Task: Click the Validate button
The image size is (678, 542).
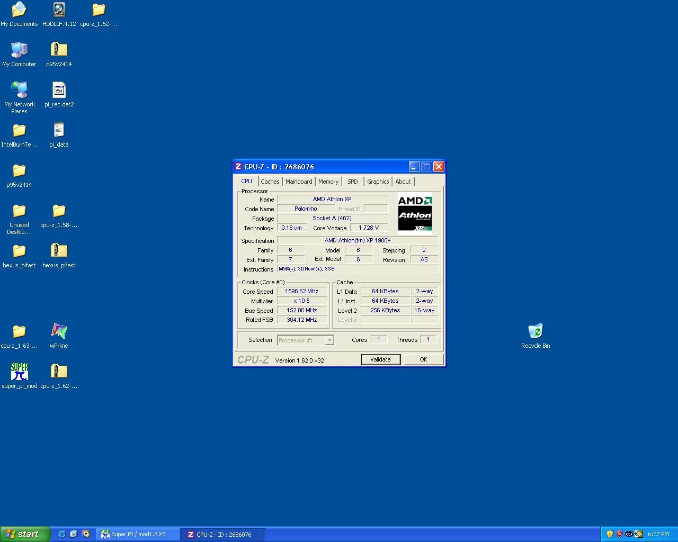Action: (380, 359)
